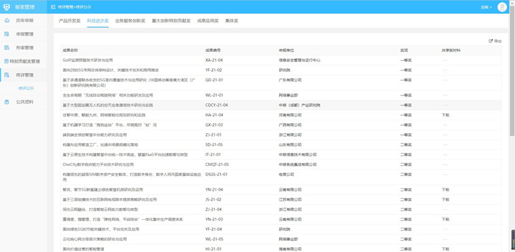Viewport: 515px width, 252px height.
Task: Click the cell 广东有限公司
Action: tap(290, 80)
